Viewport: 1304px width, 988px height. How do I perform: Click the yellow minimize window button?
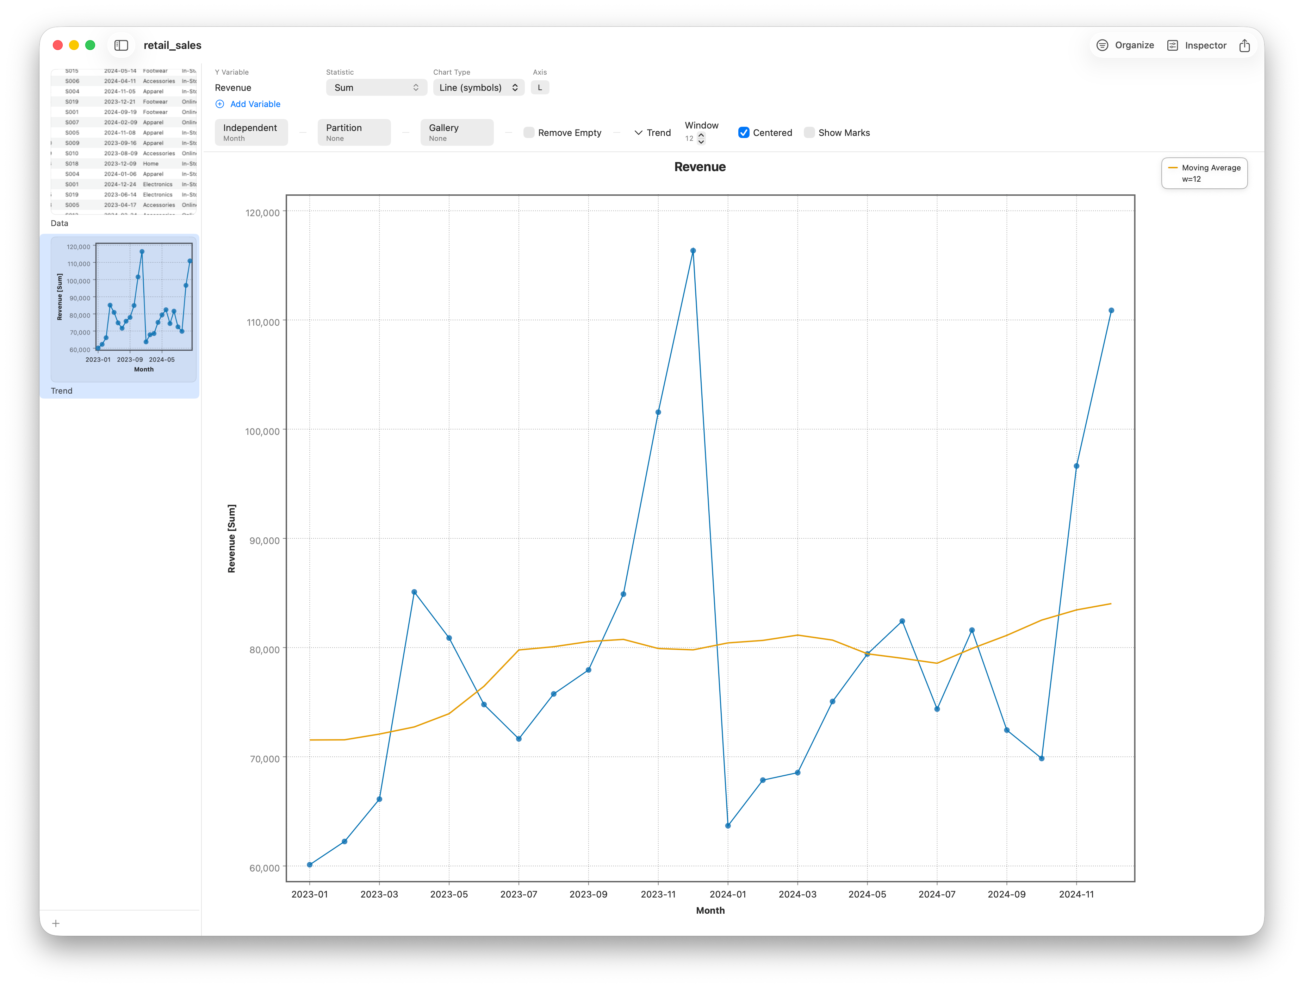(74, 45)
